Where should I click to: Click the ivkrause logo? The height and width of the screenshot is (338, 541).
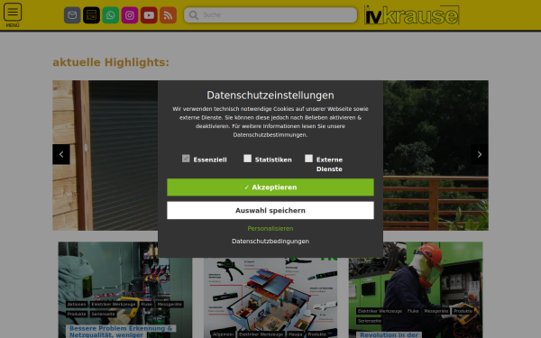(x=412, y=14)
